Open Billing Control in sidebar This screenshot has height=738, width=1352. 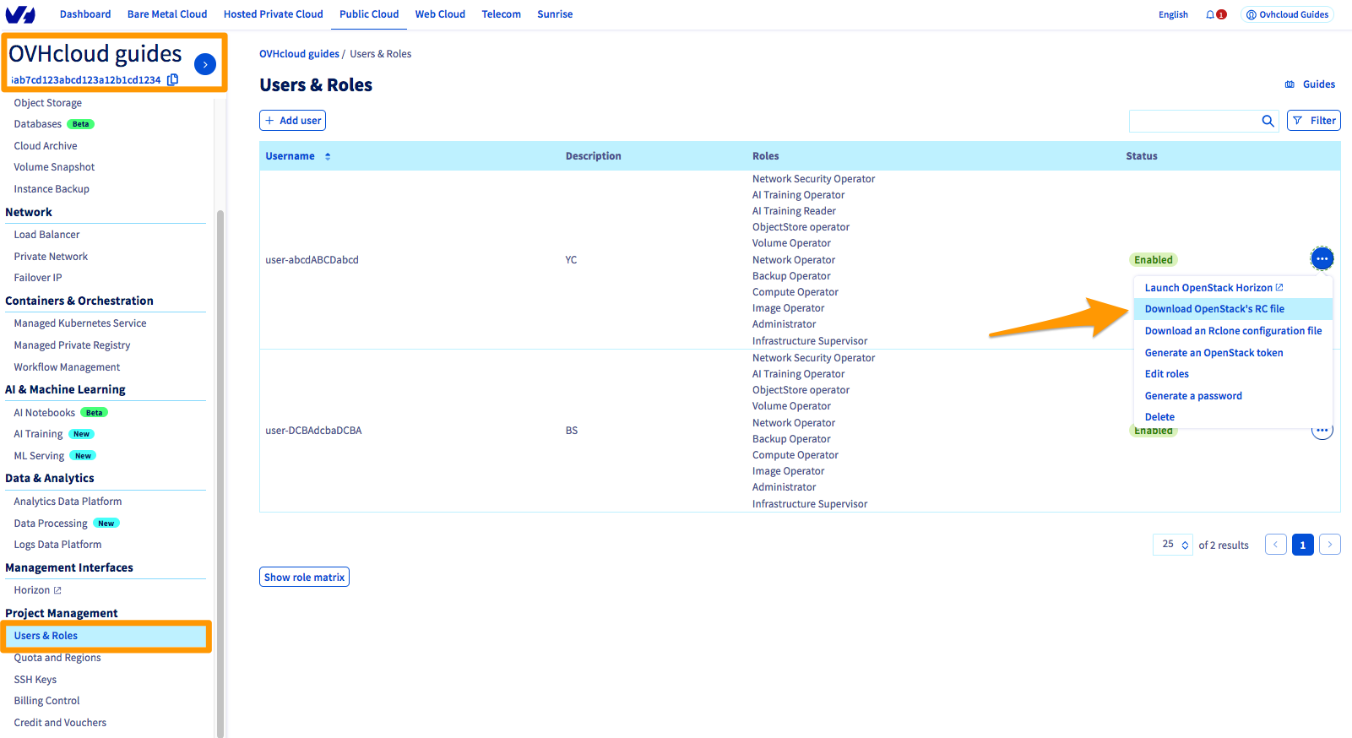(x=46, y=701)
